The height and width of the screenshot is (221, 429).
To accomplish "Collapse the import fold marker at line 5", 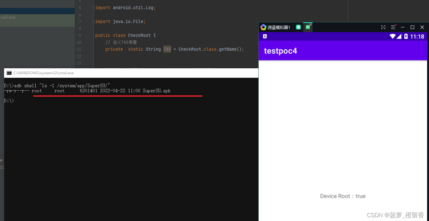I will pos(93,8).
